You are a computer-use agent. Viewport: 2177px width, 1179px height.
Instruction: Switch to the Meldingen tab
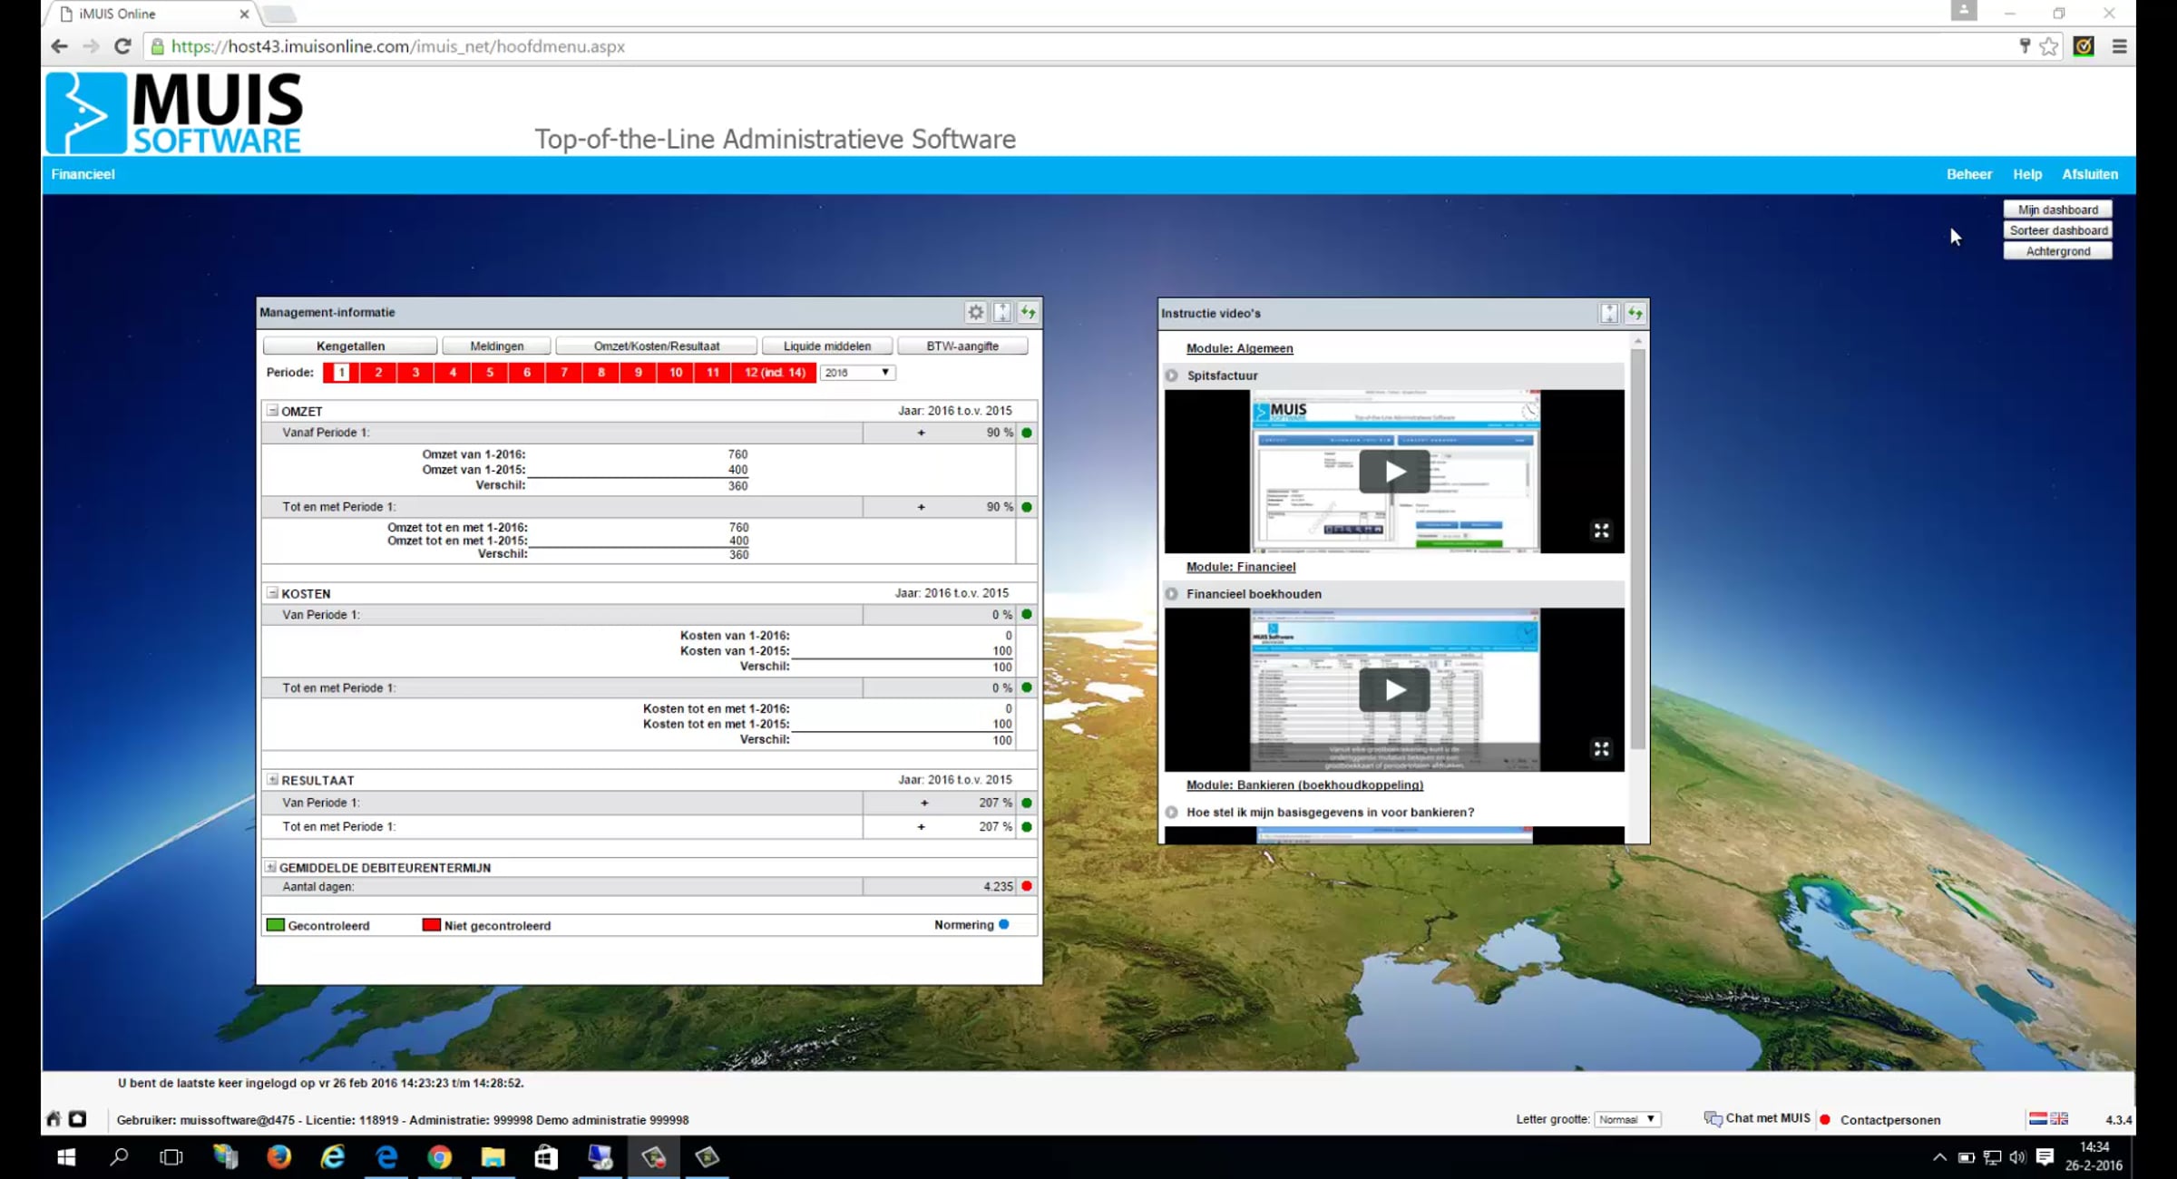coord(496,346)
